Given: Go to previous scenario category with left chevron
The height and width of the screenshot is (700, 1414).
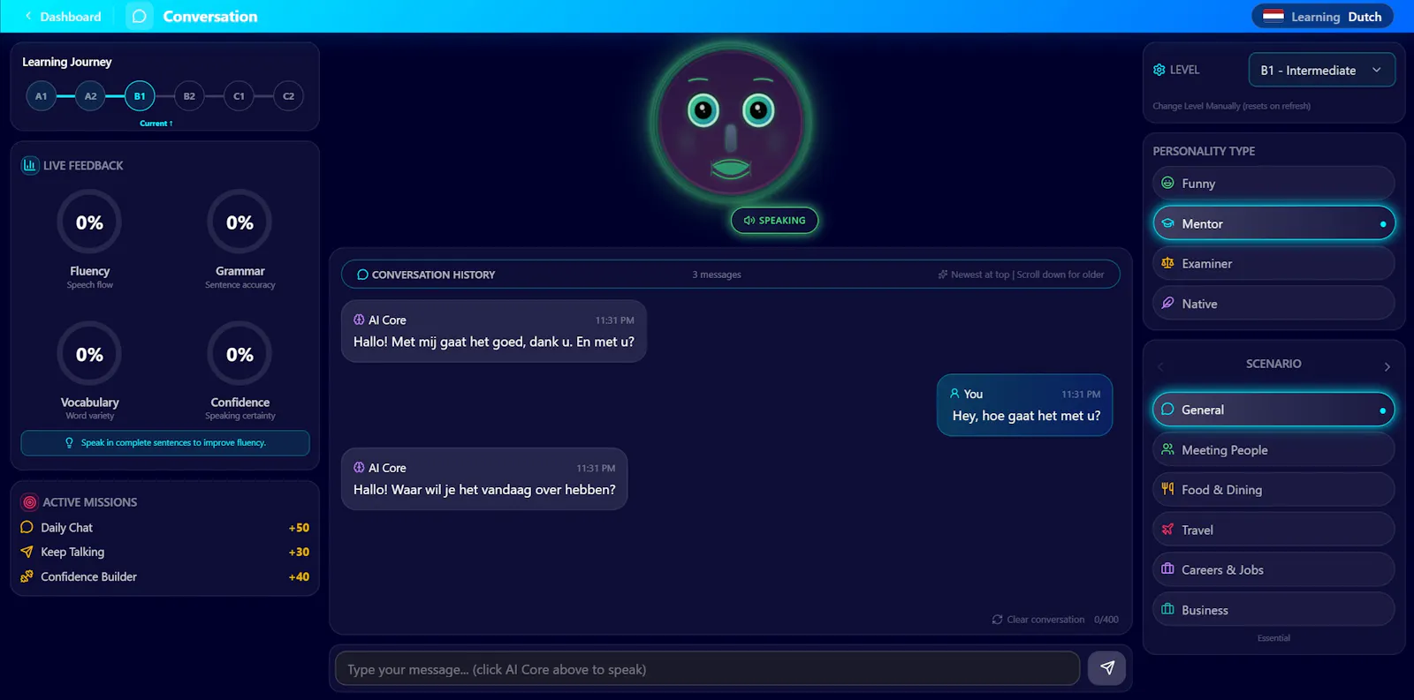Looking at the screenshot, I should tap(1160, 366).
